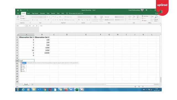The image size is (177, 100).
Task: Click Tell me what you want to do
Action: pyautogui.click(x=76, y=13)
